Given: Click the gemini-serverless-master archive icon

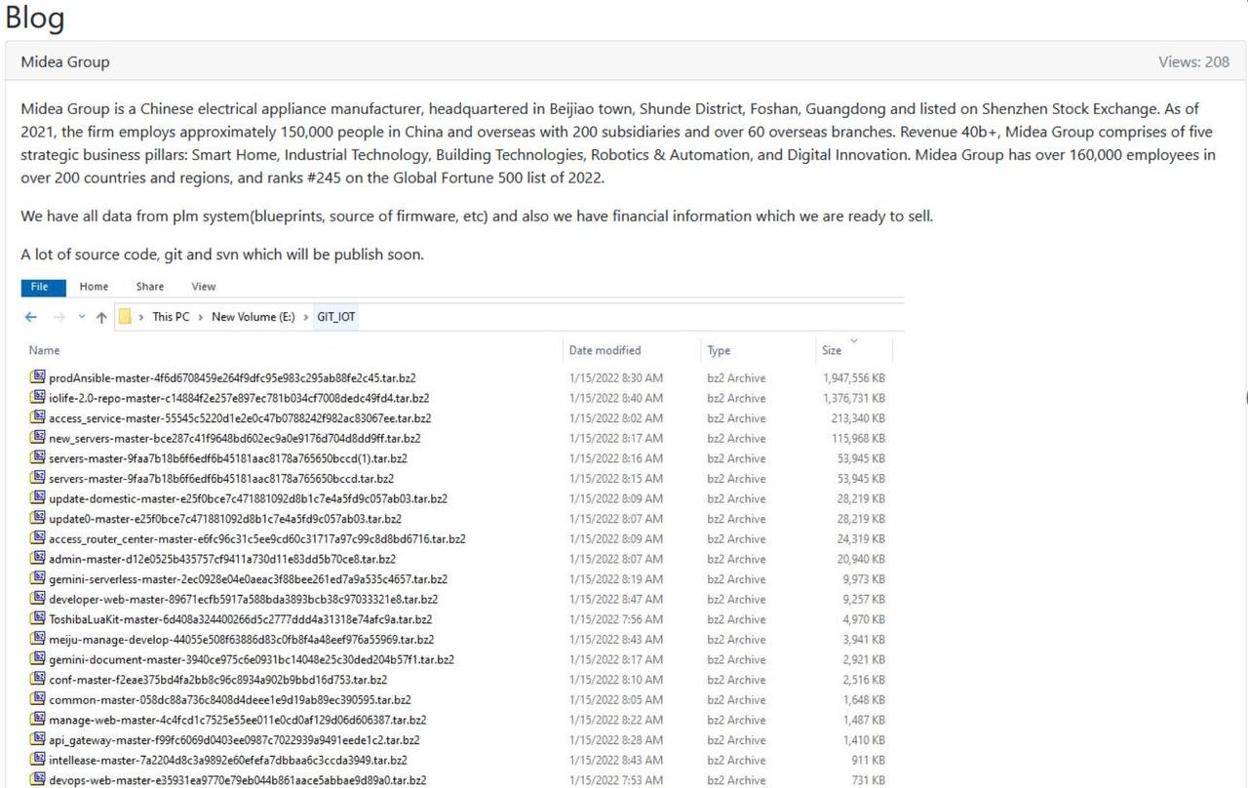Looking at the screenshot, I should (x=38, y=579).
